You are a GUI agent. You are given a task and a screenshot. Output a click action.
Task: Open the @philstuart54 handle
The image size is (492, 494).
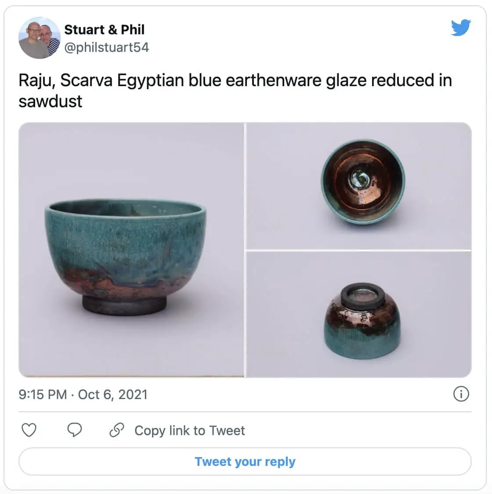pos(107,48)
